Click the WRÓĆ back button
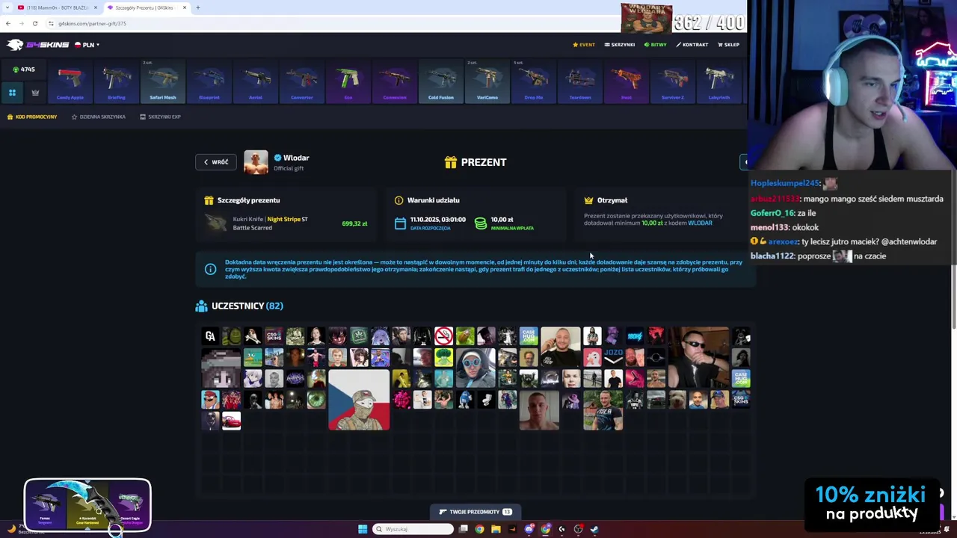The width and height of the screenshot is (957, 538). (216, 162)
